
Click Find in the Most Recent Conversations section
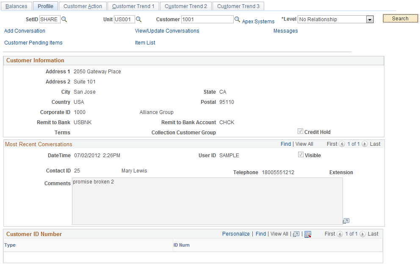(286, 144)
